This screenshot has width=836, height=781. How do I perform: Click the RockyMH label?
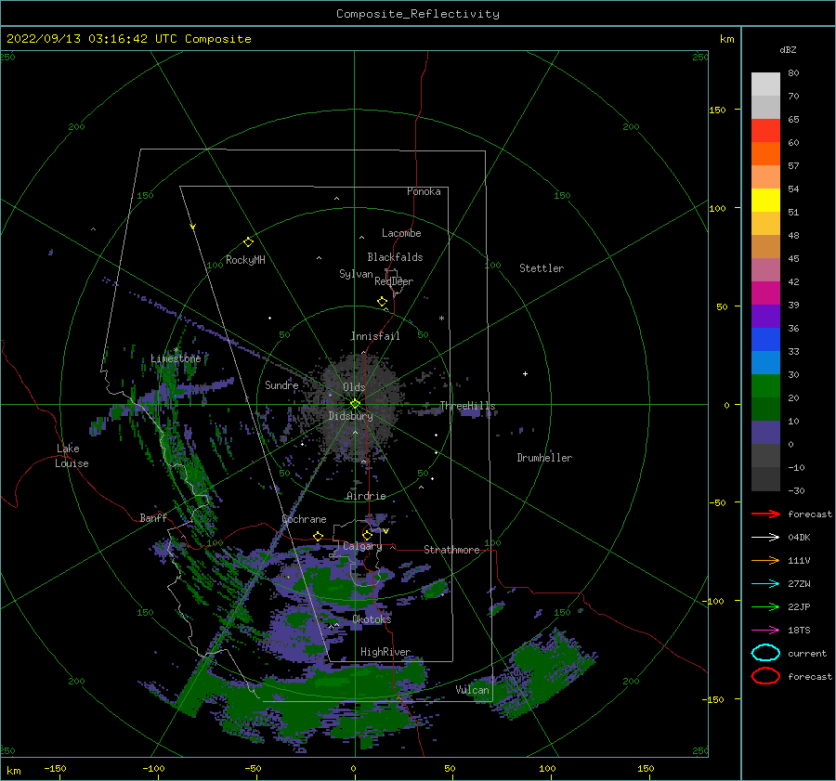tap(245, 260)
